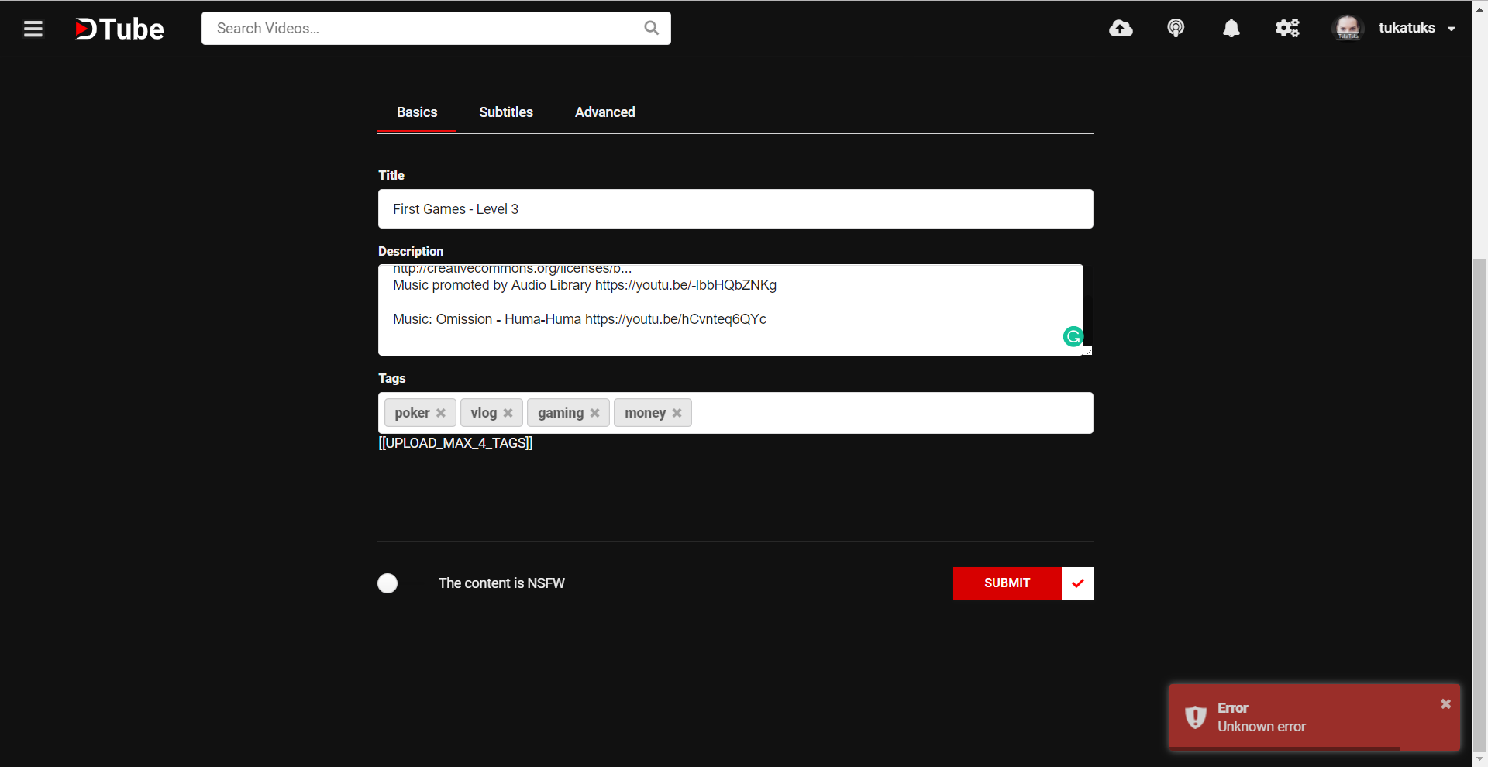Click the description resize handle
Screen dimensions: 1488x767
point(1087,350)
